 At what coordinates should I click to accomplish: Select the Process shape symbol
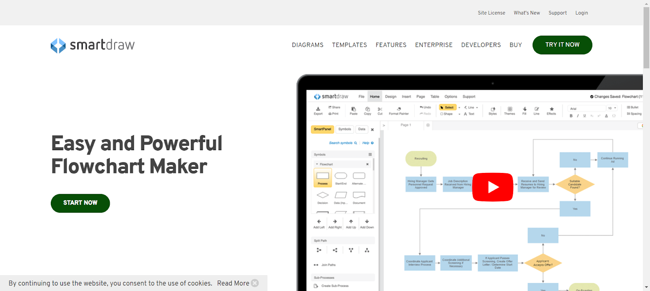click(323, 178)
